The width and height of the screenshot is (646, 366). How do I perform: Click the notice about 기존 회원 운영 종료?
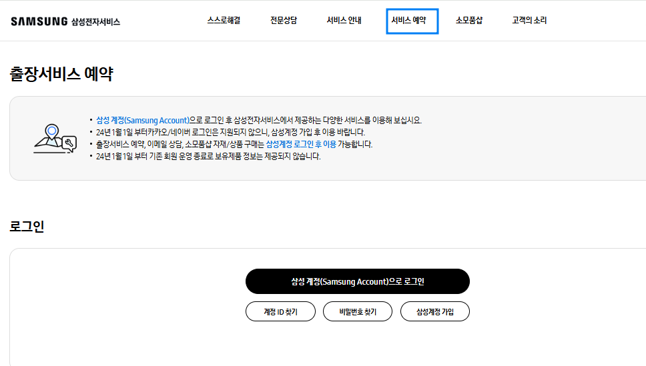[208, 157]
